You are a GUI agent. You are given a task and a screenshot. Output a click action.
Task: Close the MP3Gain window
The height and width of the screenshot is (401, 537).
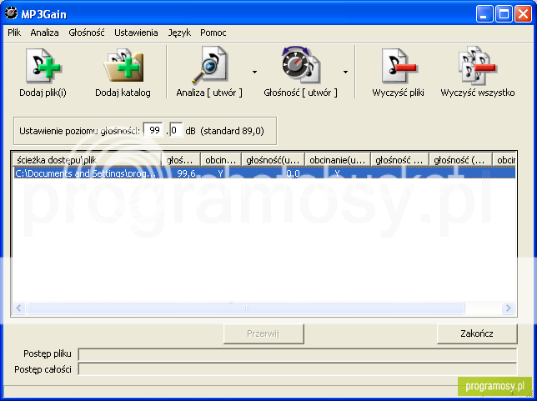[x=523, y=14]
